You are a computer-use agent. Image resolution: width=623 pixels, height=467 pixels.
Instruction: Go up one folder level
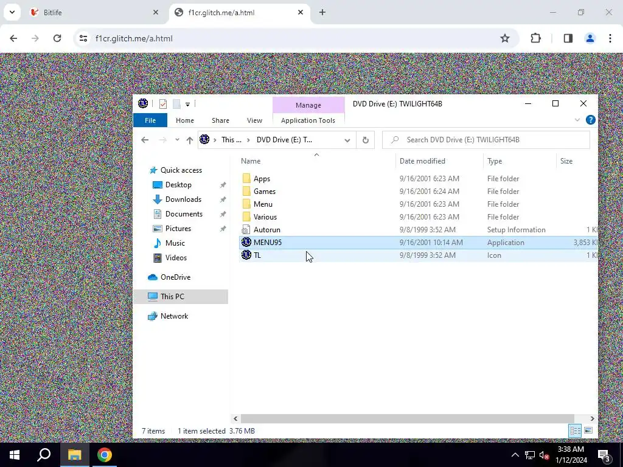(190, 140)
